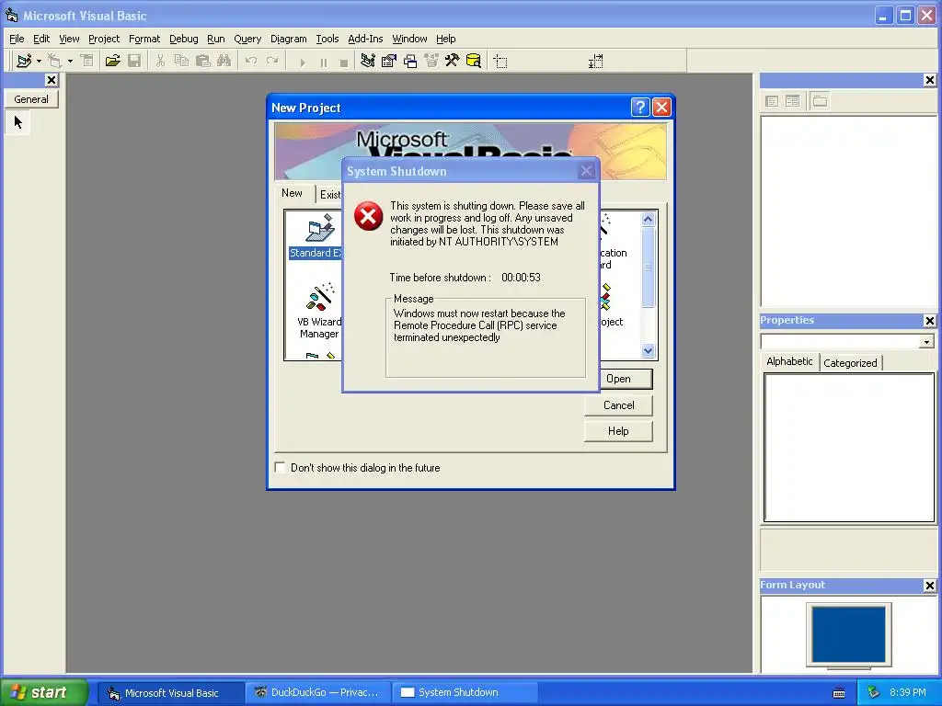Select the Pointer tool in the Toolbox
The width and height of the screenshot is (942, 706).
tap(18, 122)
